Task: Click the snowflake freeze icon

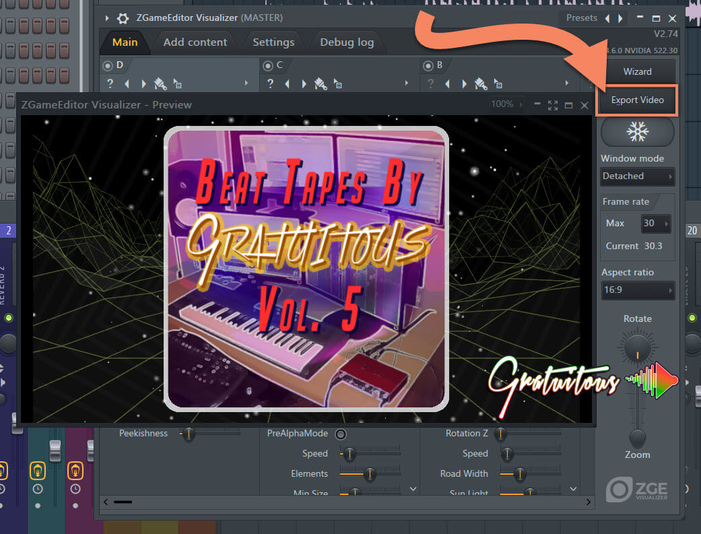Action: click(x=637, y=132)
